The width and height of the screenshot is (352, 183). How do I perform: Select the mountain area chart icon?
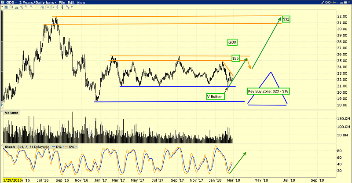click(16, 7)
